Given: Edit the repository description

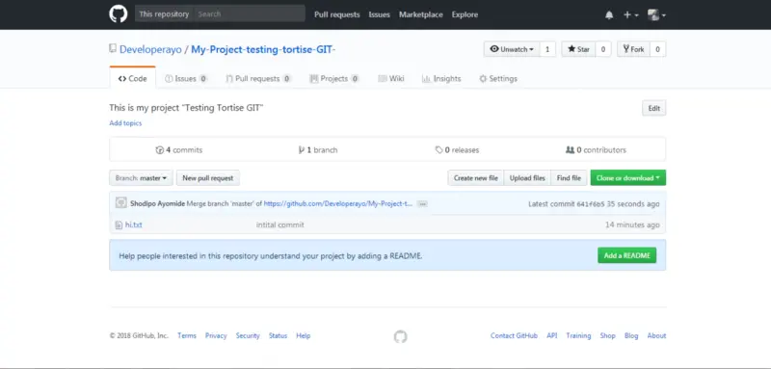Looking at the screenshot, I should (x=654, y=109).
